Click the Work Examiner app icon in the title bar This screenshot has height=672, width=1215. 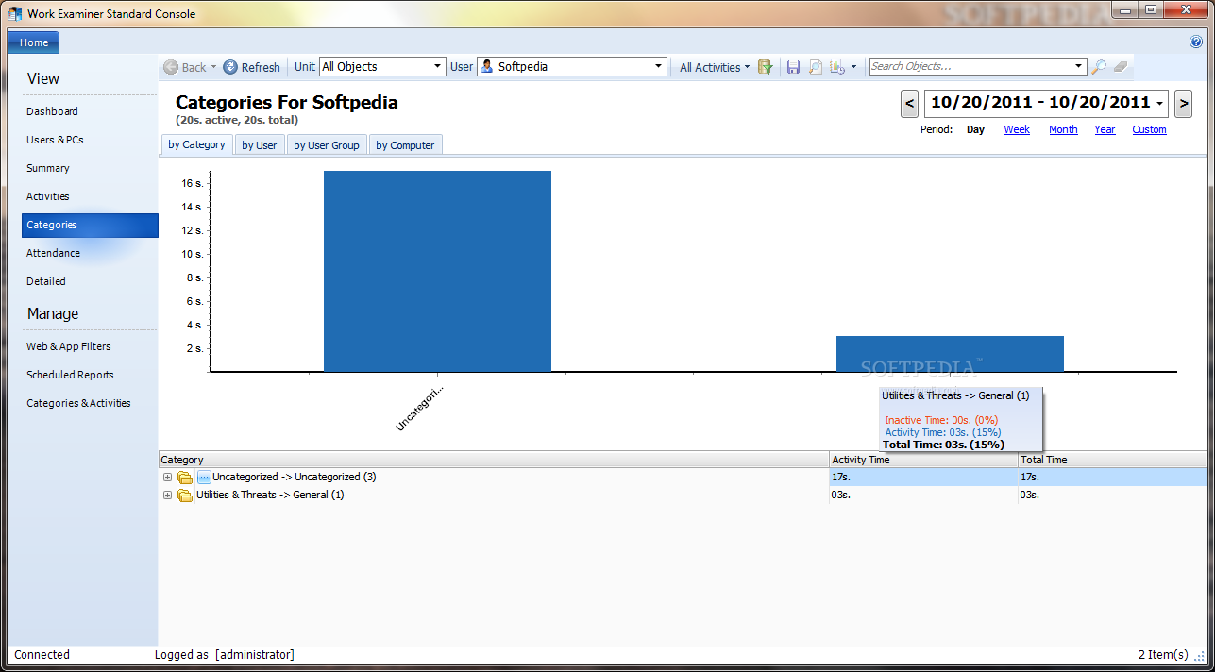pos(15,13)
